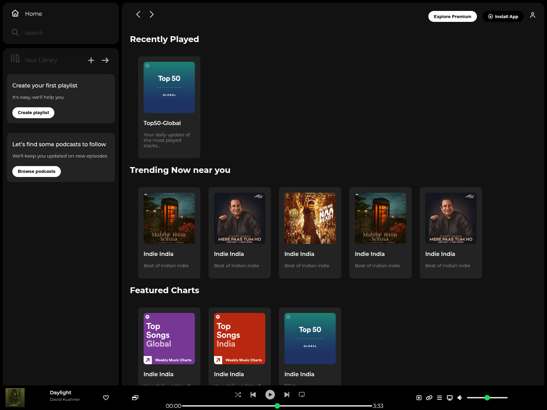Open the now playing view icon
The width and height of the screenshot is (547, 410).
pyautogui.click(x=419, y=398)
